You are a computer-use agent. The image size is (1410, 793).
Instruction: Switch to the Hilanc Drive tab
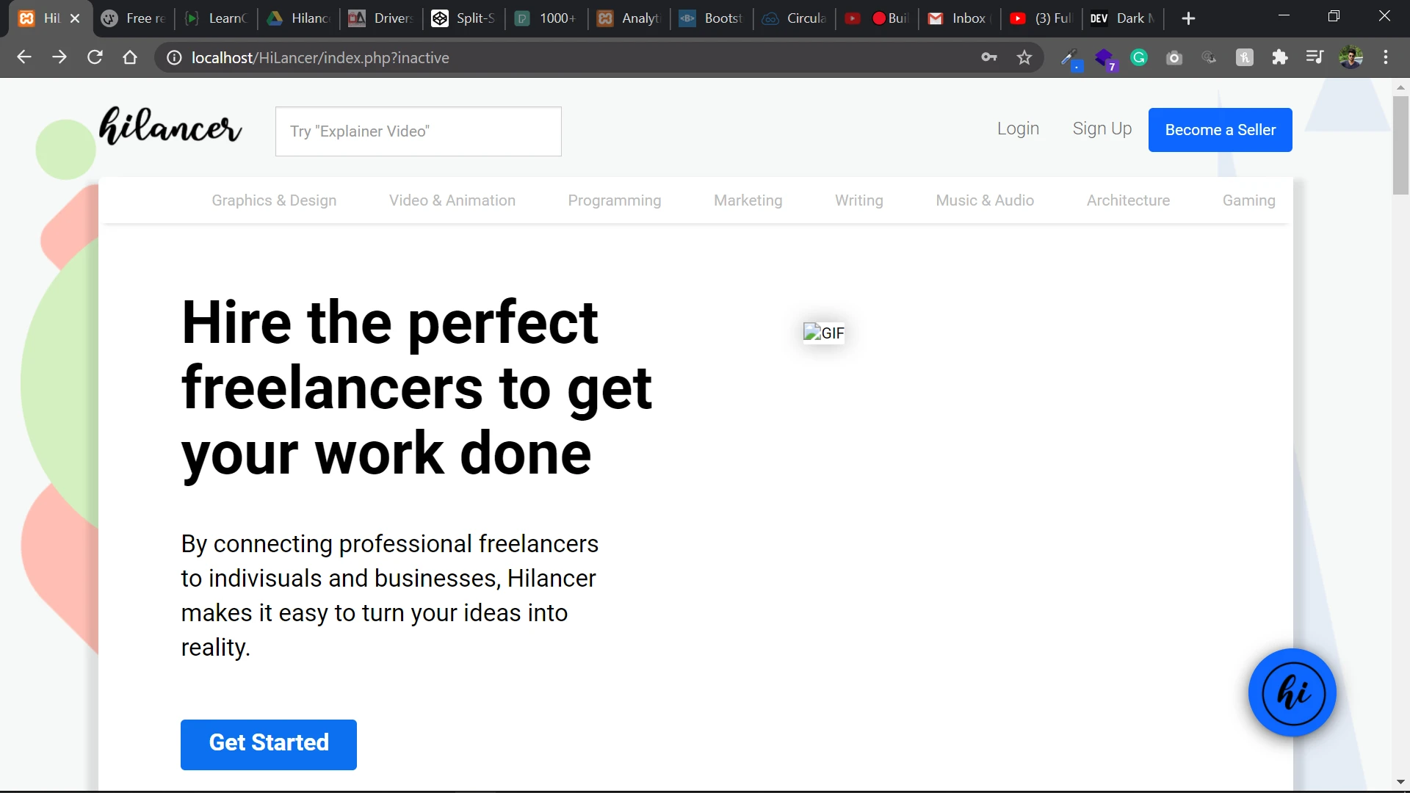point(300,18)
